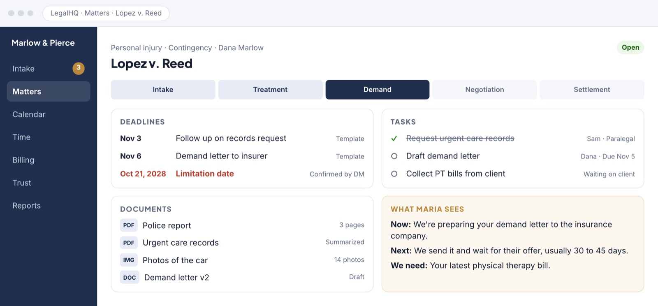Select the Demand letter to insurer deadline
Viewport: 658px width, 306px height.
(242, 156)
